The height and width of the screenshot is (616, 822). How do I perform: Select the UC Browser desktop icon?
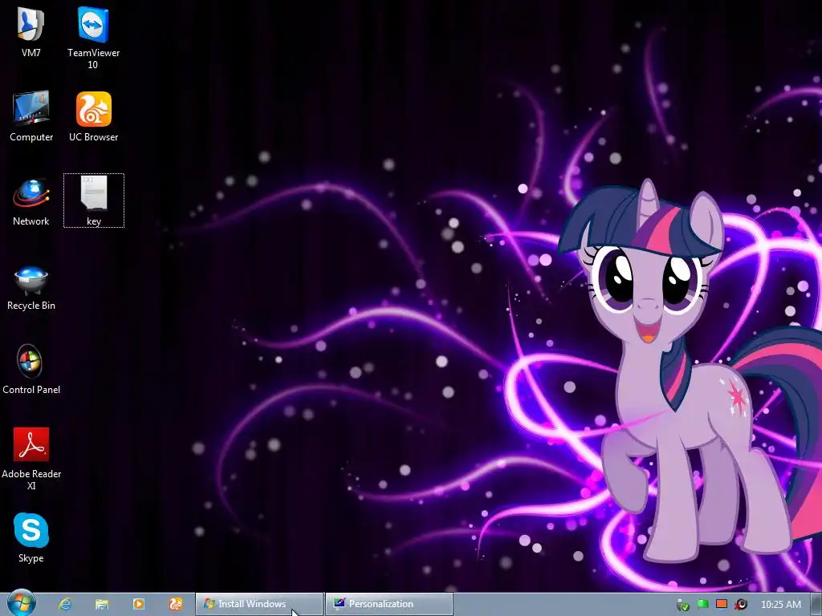pos(93,116)
